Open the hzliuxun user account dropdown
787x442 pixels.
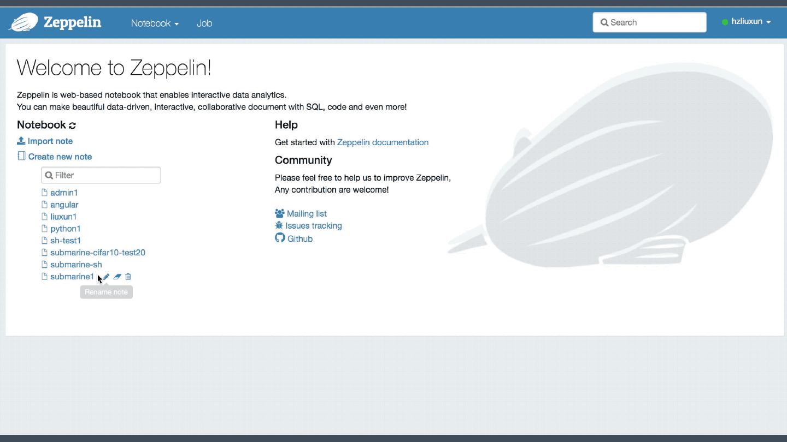point(747,22)
